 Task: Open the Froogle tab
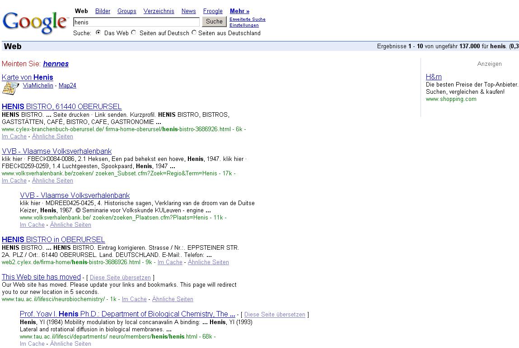(x=213, y=11)
